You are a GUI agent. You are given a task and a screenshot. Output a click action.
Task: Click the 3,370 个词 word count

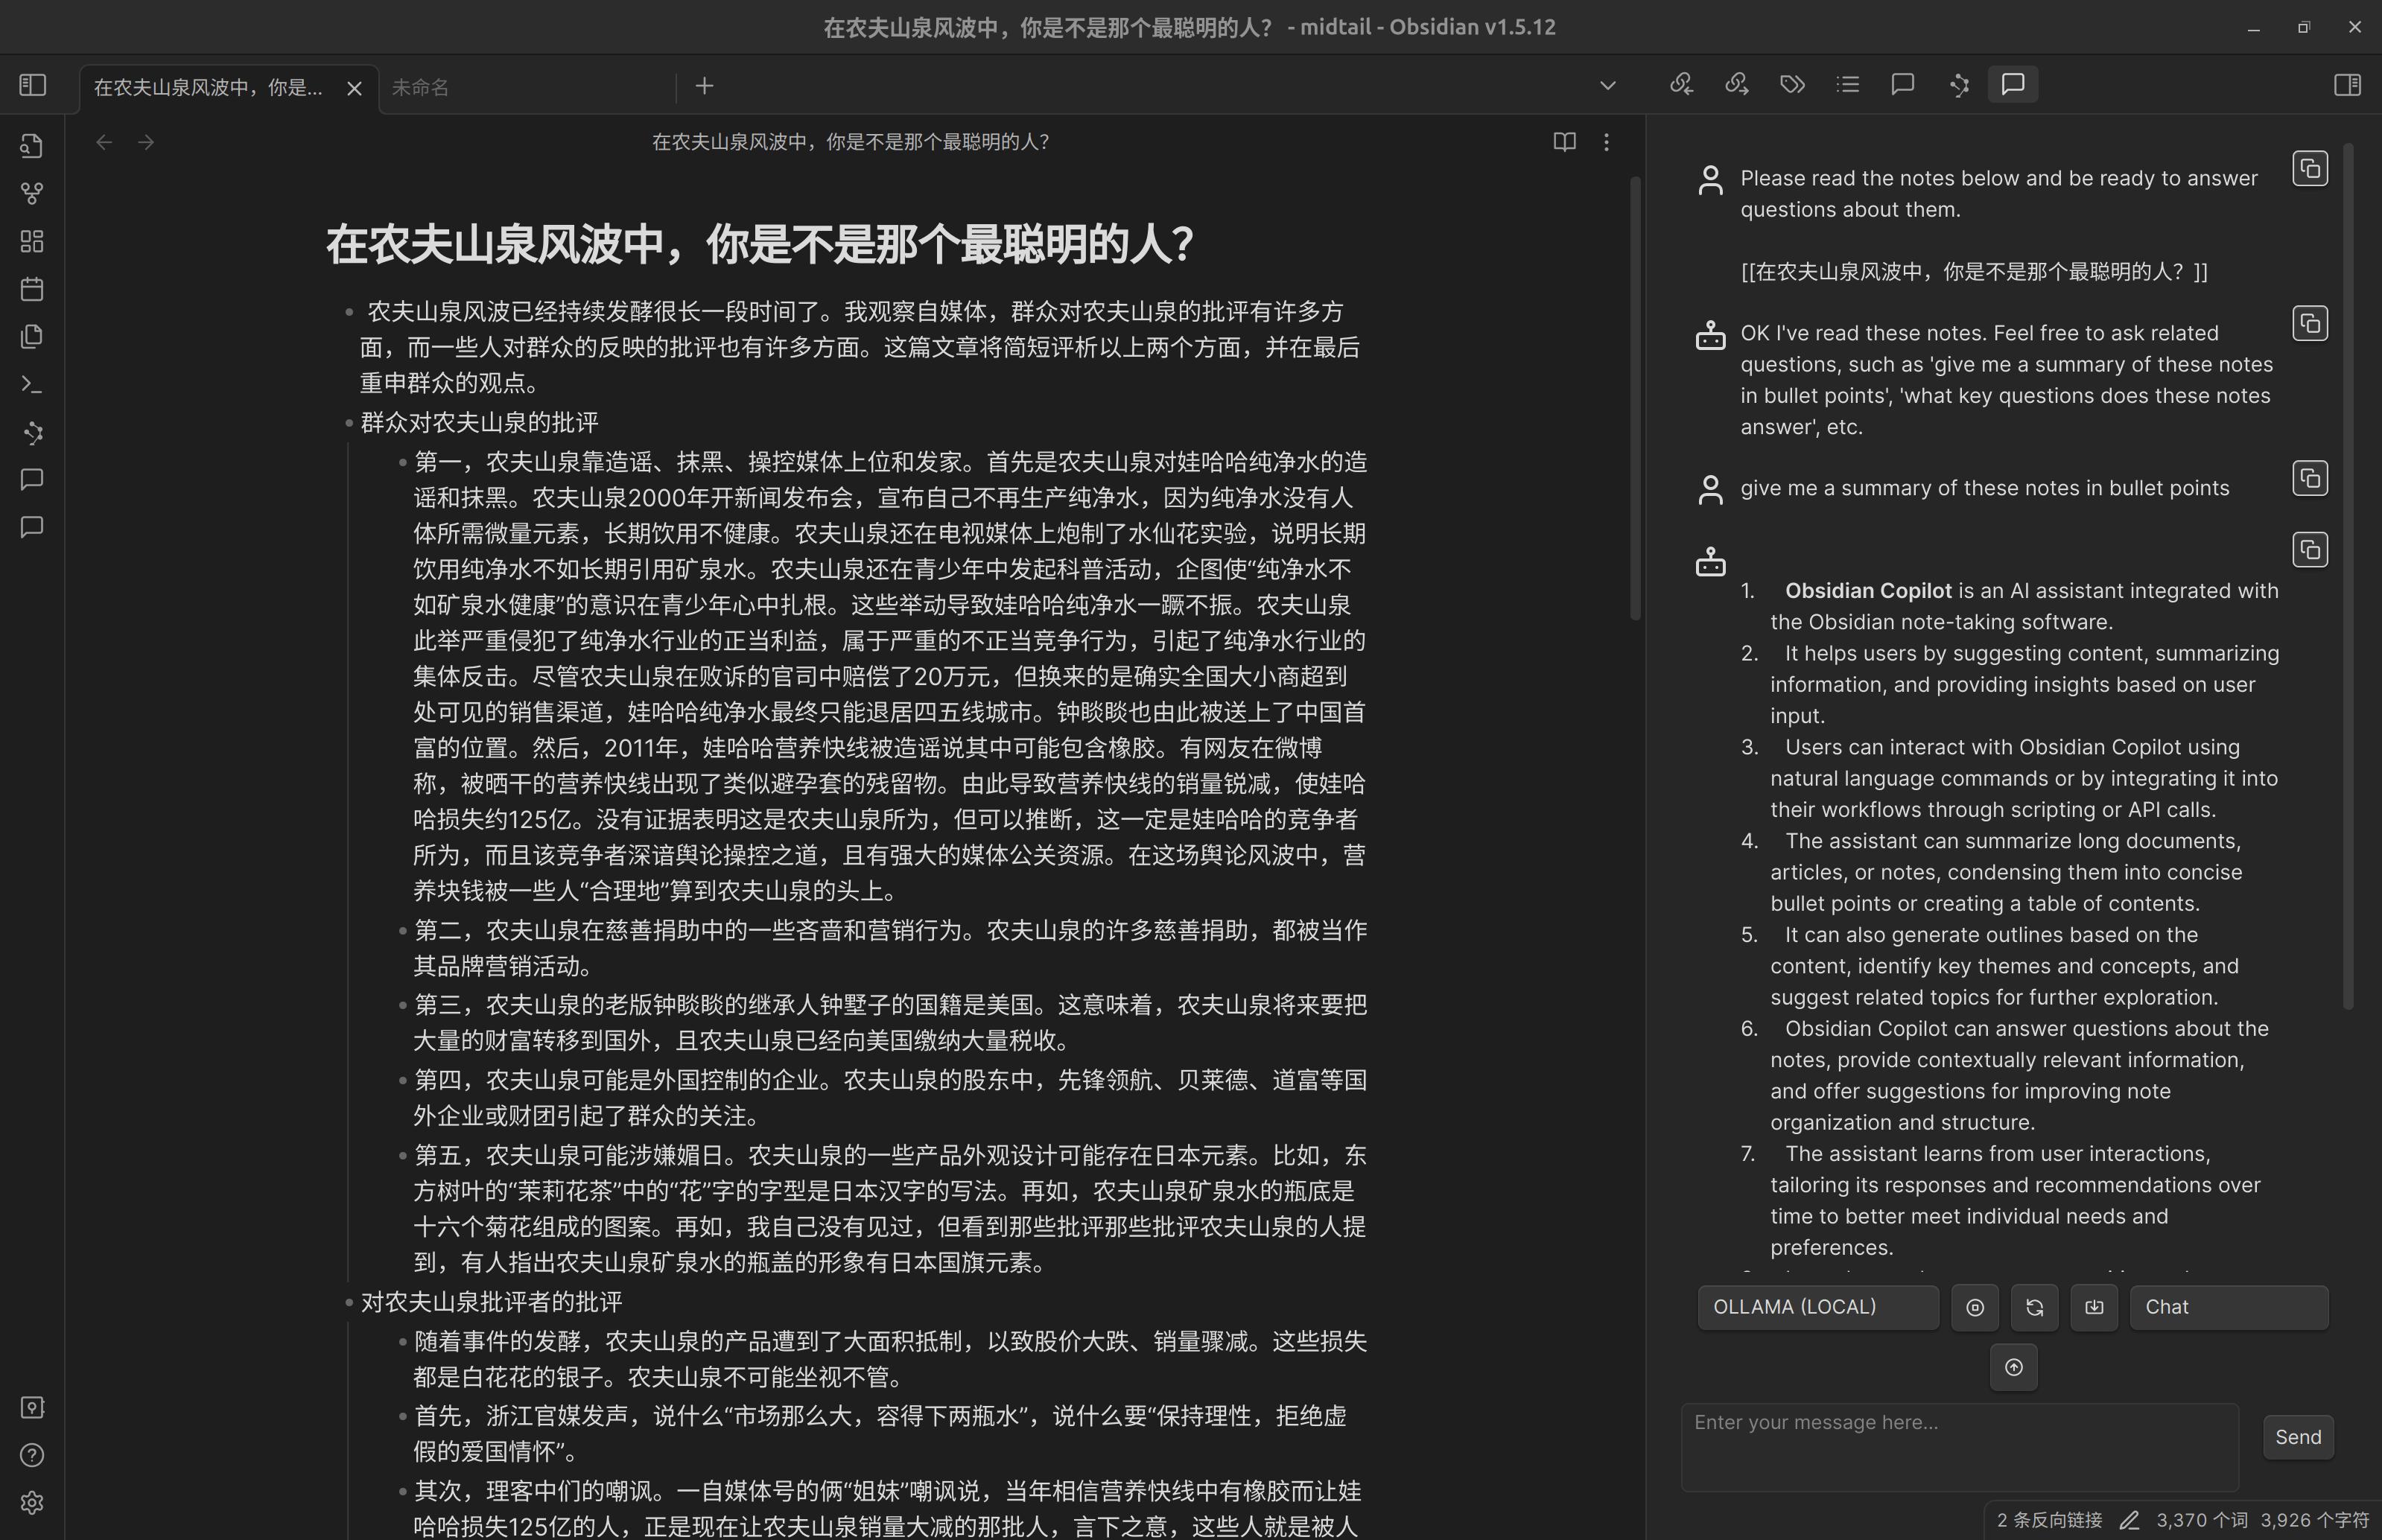(2202, 1521)
